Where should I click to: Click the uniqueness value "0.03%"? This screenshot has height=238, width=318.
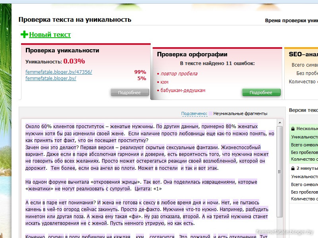coord(74,61)
